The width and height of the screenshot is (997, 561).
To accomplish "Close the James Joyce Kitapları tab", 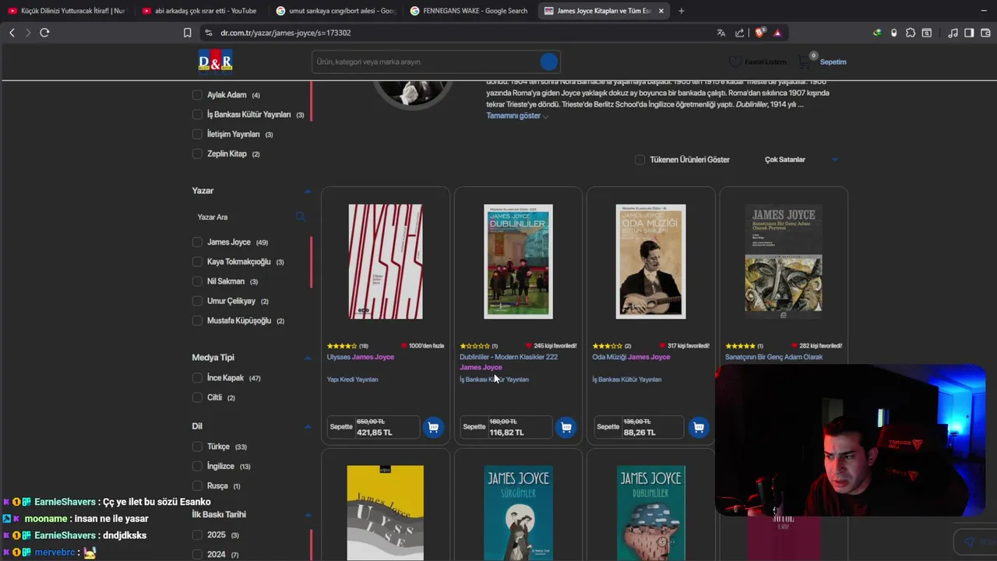I will 661,11.
